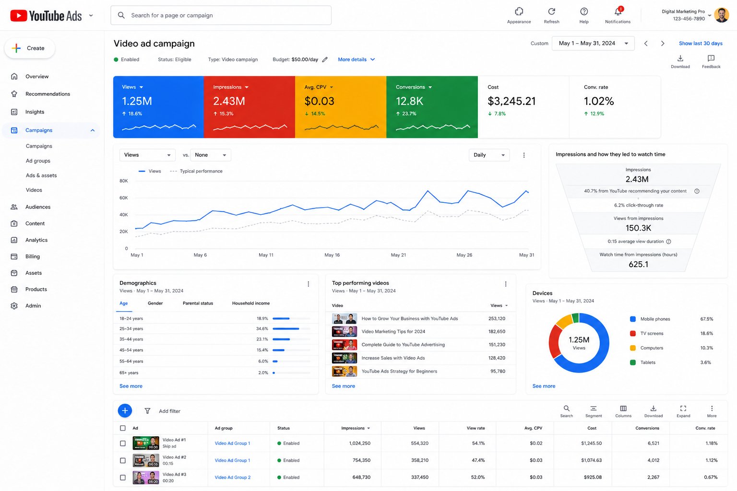Image resolution: width=737 pixels, height=491 pixels.
Task: Check the box for Video Ad #3
Action: point(123,478)
